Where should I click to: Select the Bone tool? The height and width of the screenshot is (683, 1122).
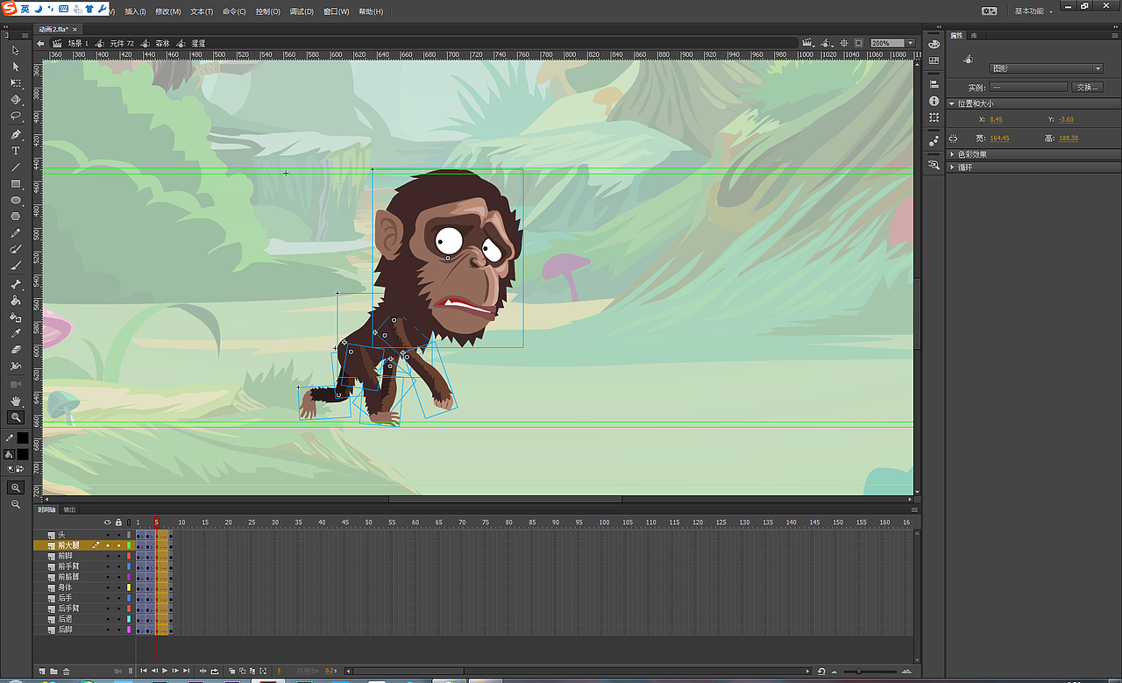(x=16, y=284)
